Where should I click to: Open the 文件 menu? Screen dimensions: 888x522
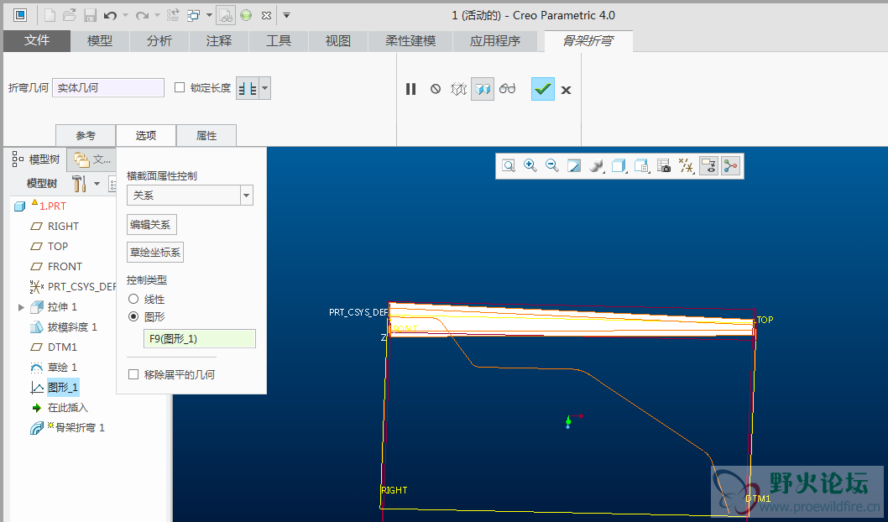[x=37, y=41]
